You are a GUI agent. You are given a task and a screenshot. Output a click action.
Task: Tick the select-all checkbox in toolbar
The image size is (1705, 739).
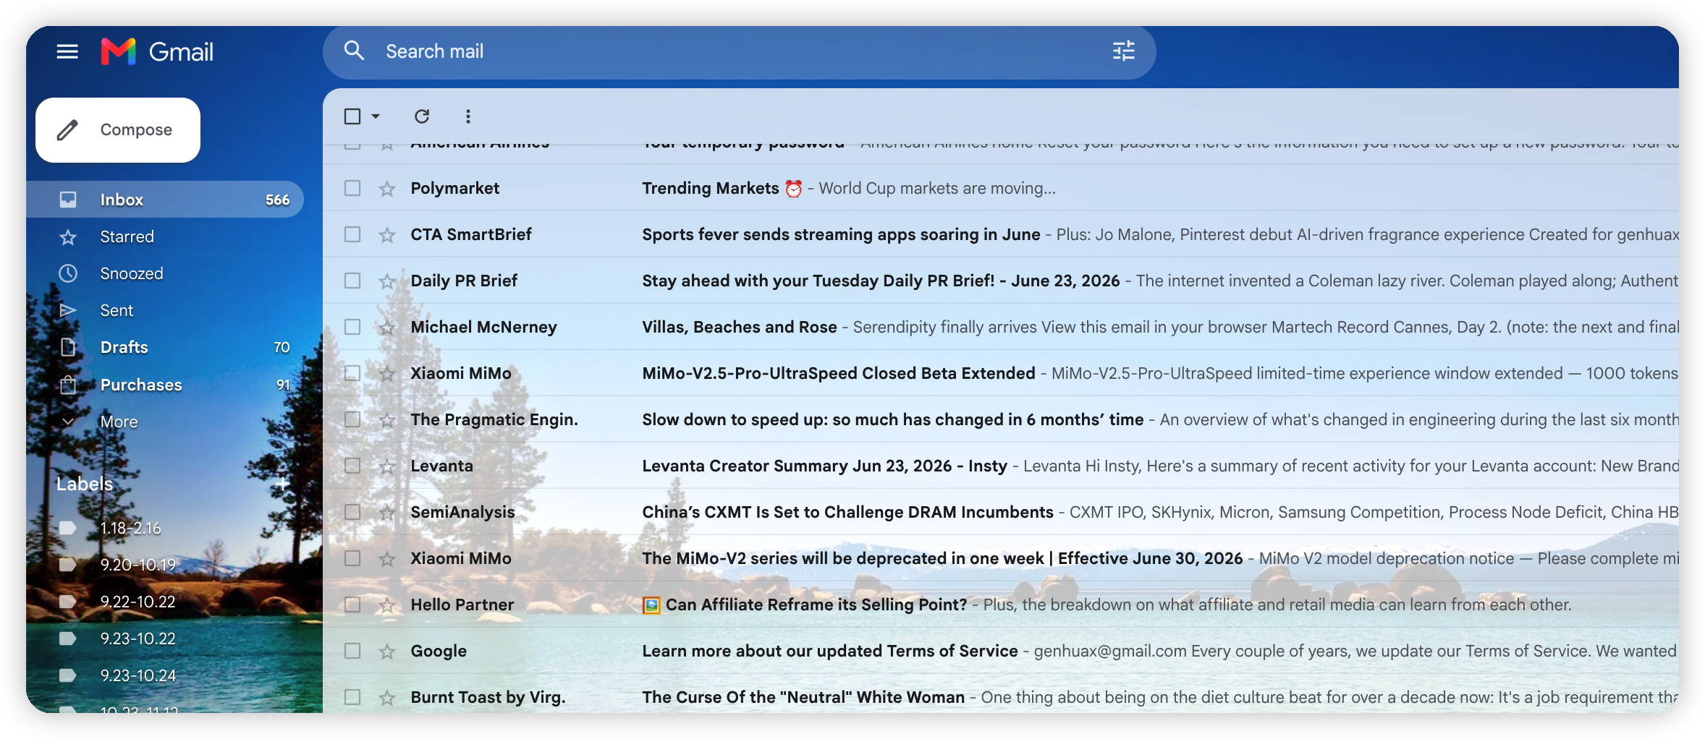click(x=352, y=116)
